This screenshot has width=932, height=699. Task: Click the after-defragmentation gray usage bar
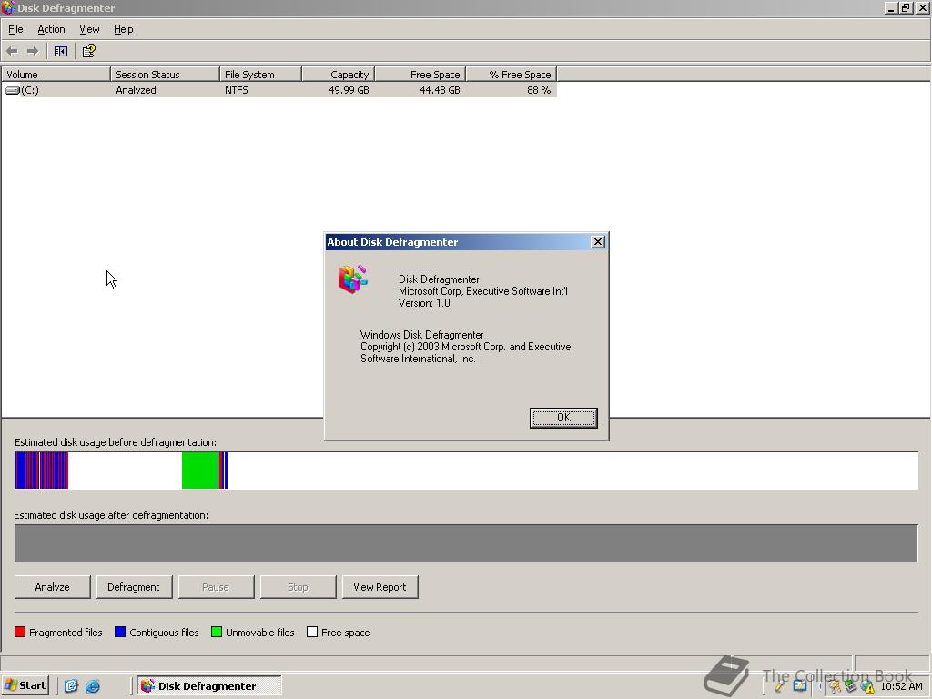466,542
